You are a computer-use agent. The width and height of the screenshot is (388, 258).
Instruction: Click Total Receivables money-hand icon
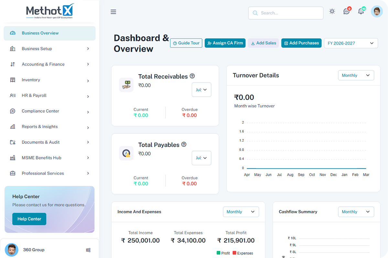coord(126,85)
